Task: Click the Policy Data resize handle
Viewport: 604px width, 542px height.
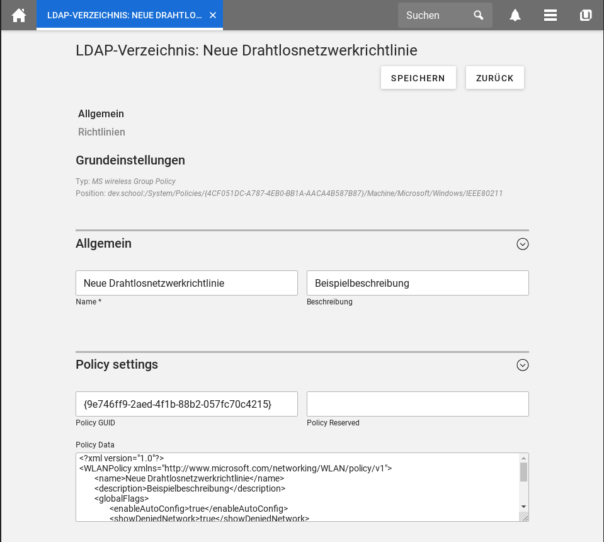Action: tap(524, 517)
